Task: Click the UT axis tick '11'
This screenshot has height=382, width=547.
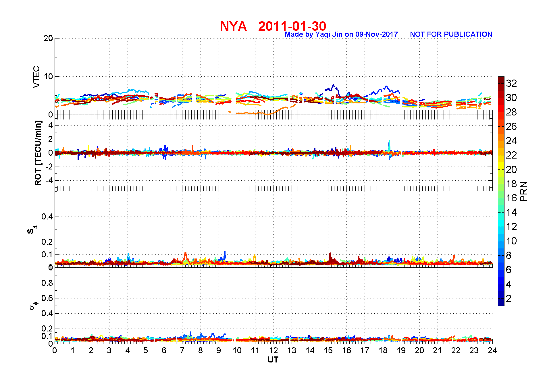Action: click(255, 350)
